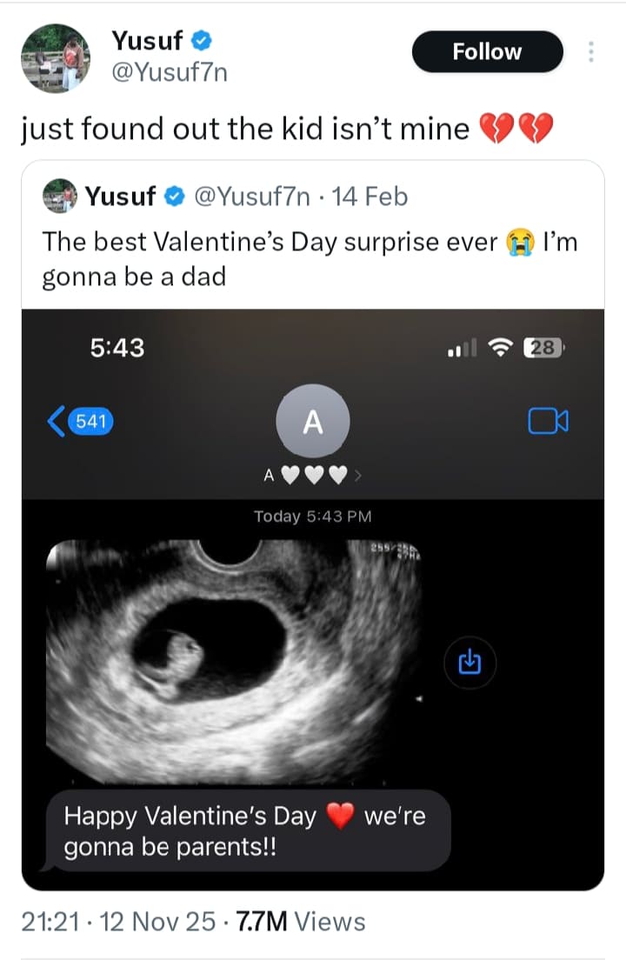Select the contact avatar labeled A
The width and height of the screenshot is (626, 960).
click(x=312, y=419)
